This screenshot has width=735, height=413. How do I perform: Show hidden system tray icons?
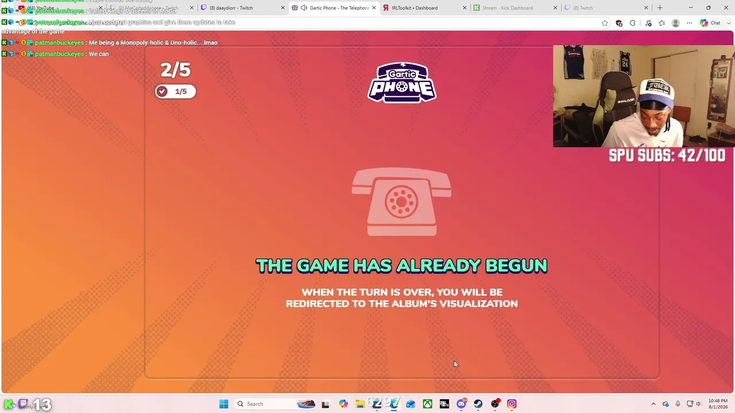(x=653, y=404)
